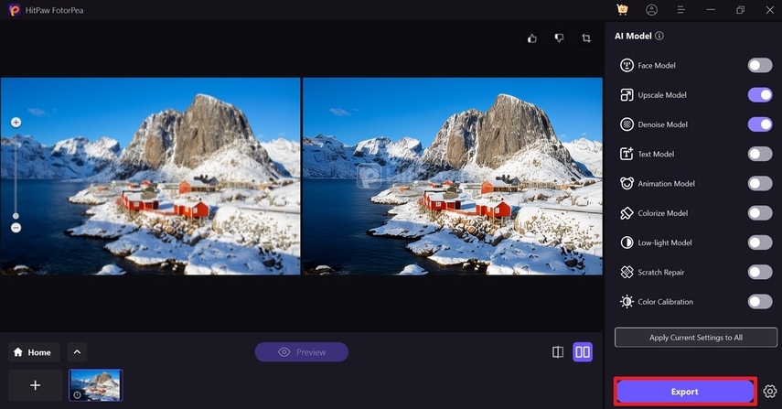Click the Animation Model icon
782x409 pixels.
(627, 183)
